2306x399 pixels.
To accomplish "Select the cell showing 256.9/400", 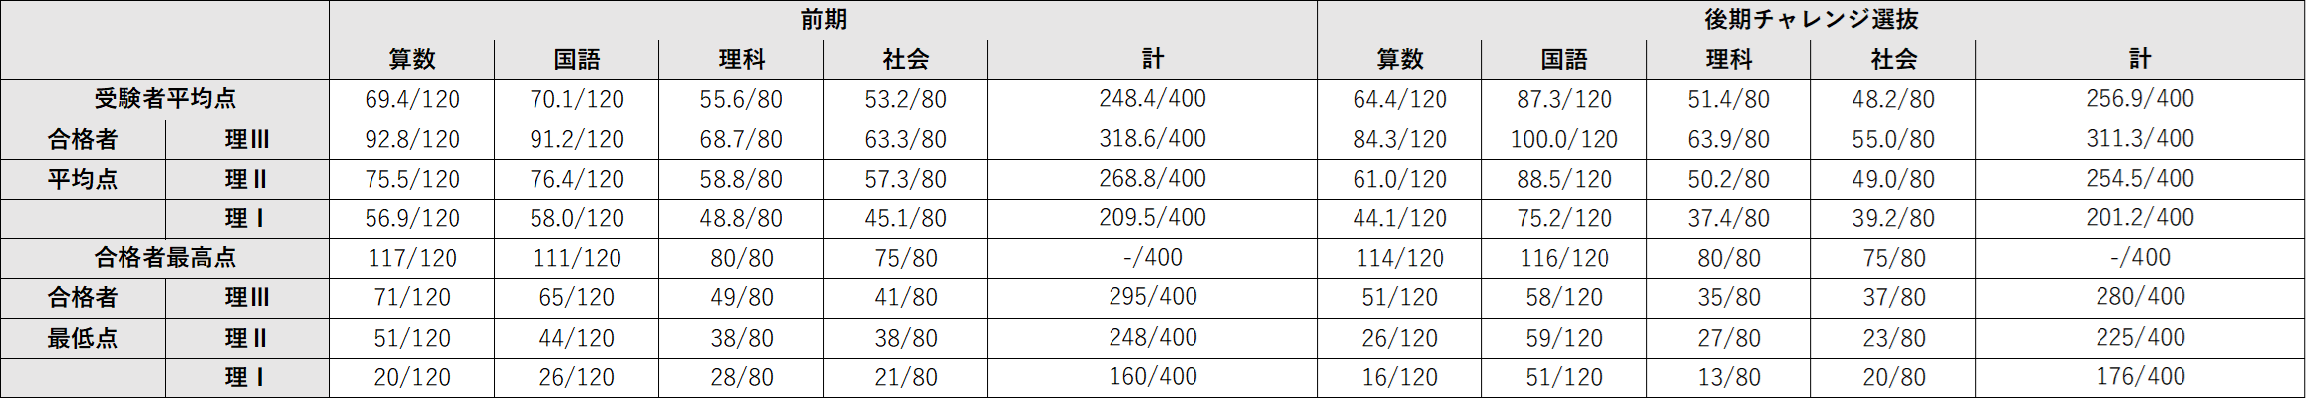I will click(x=2140, y=99).
